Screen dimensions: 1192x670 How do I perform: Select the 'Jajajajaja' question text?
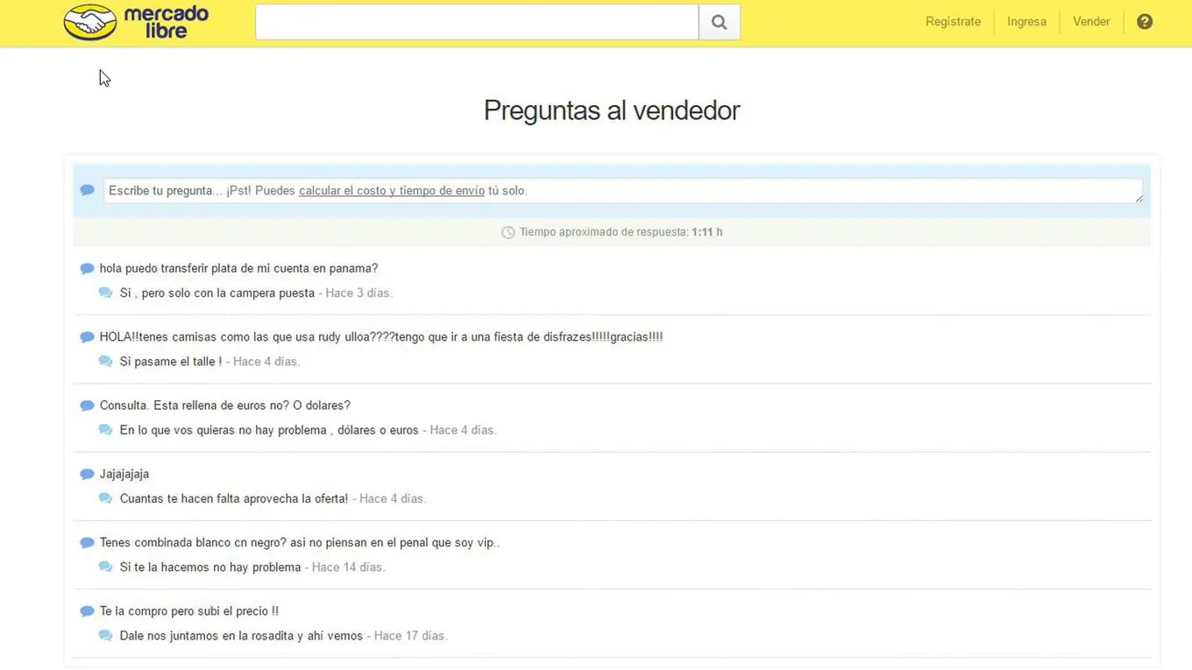click(x=124, y=474)
